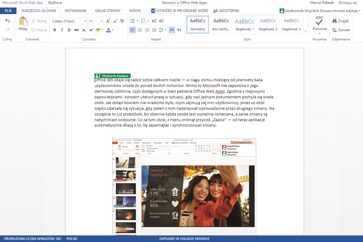Decrease paragraph indent

coord(154,21)
